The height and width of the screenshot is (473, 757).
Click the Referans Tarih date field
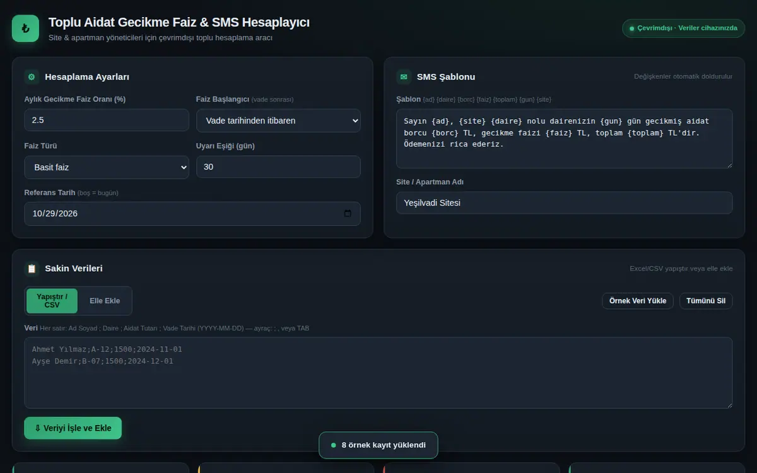point(192,214)
